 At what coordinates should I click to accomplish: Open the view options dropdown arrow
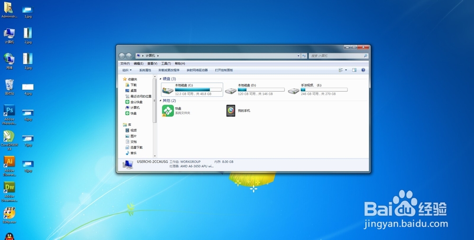(x=346, y=70)
